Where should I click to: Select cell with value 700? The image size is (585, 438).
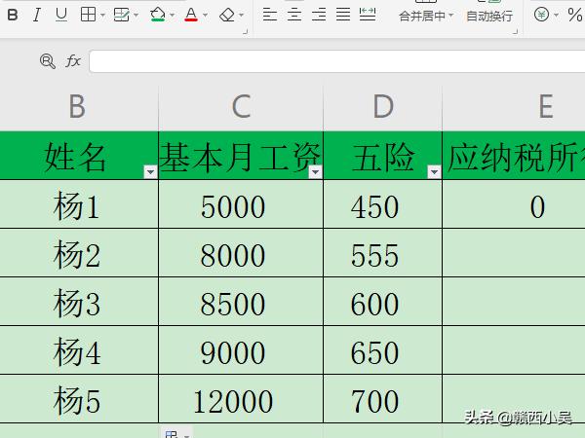(383, 399)
